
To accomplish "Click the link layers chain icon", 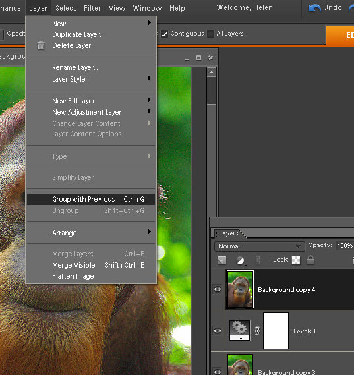I will pyautogui.click(x=258, y=260).
